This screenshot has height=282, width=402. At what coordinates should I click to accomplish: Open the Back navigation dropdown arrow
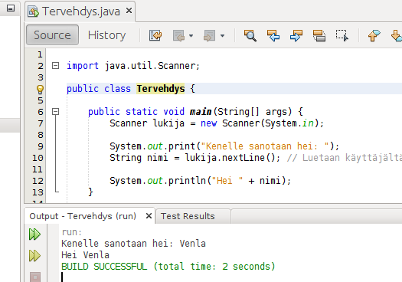coord(191,36)
